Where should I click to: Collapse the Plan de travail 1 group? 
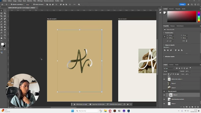[166, 91]
